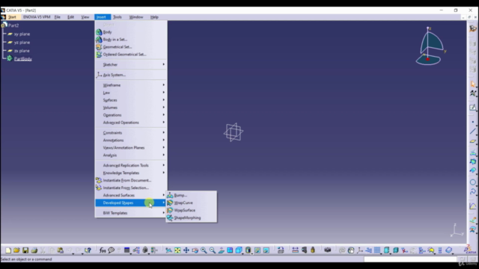Image resolution: width=479 pixels, height=269 pixels.
Task: Open the Start menu in menu bar
Action: coord(12,17)
